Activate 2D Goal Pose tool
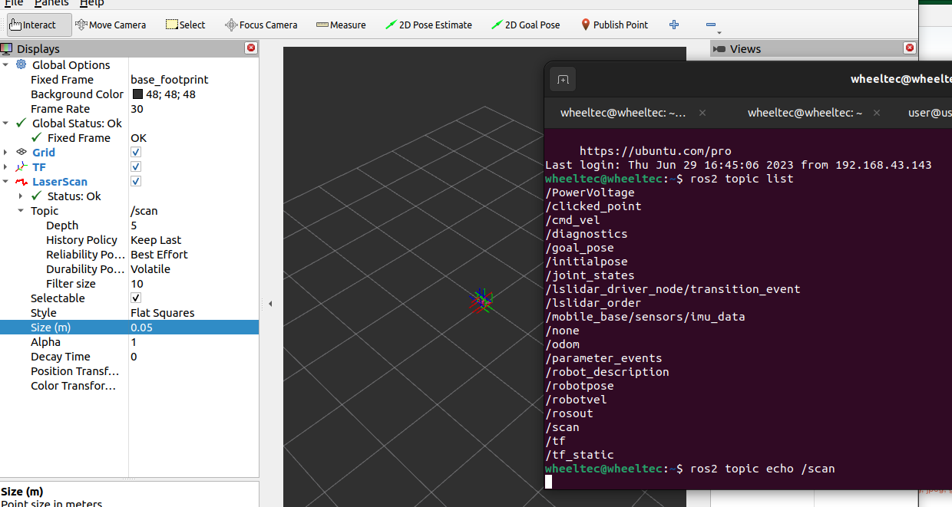The width and height of the screenshot is (952, 507). [x=526, y=25]
